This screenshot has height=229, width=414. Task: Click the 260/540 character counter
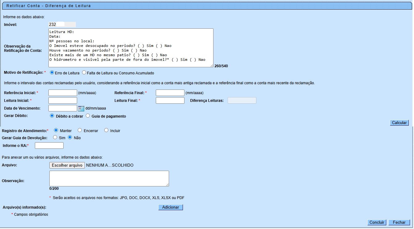click(221, 66)
